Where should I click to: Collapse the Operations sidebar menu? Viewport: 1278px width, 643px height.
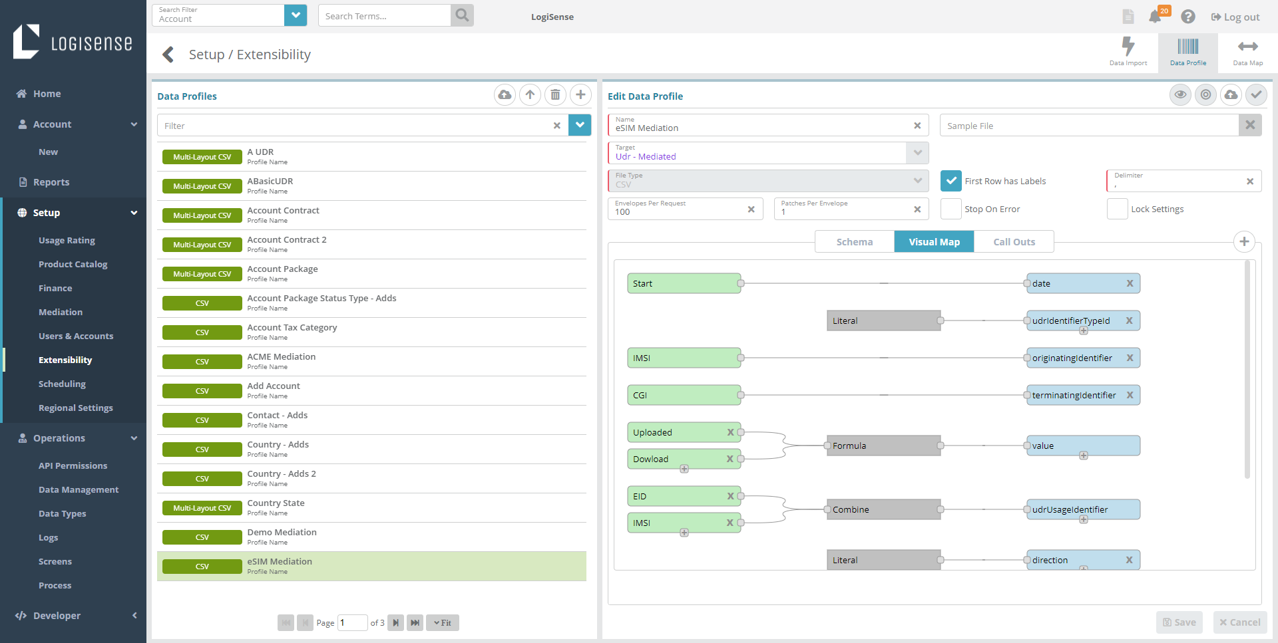134,438
